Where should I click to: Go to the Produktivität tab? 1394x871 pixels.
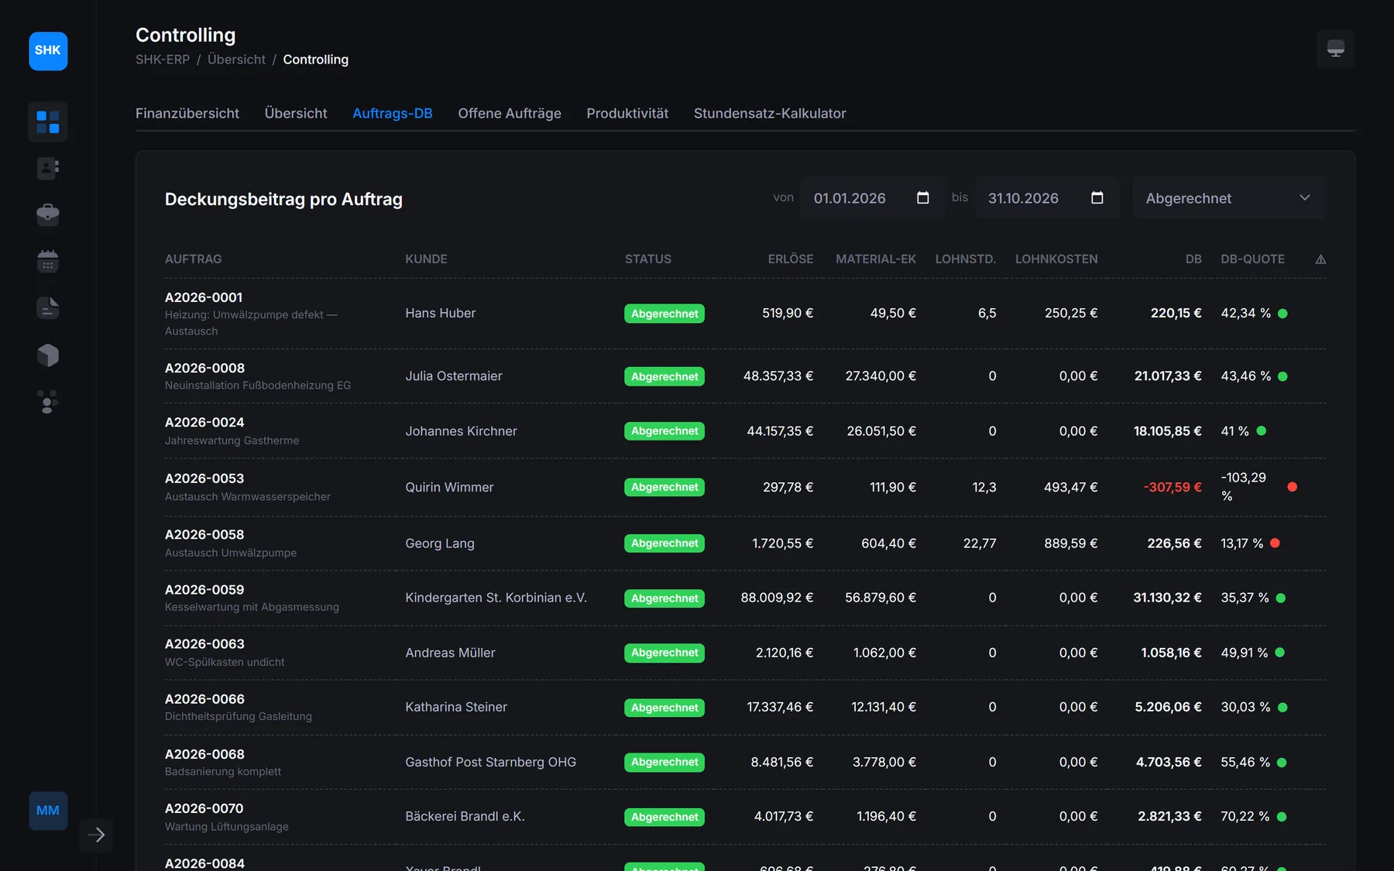(627, 113)
